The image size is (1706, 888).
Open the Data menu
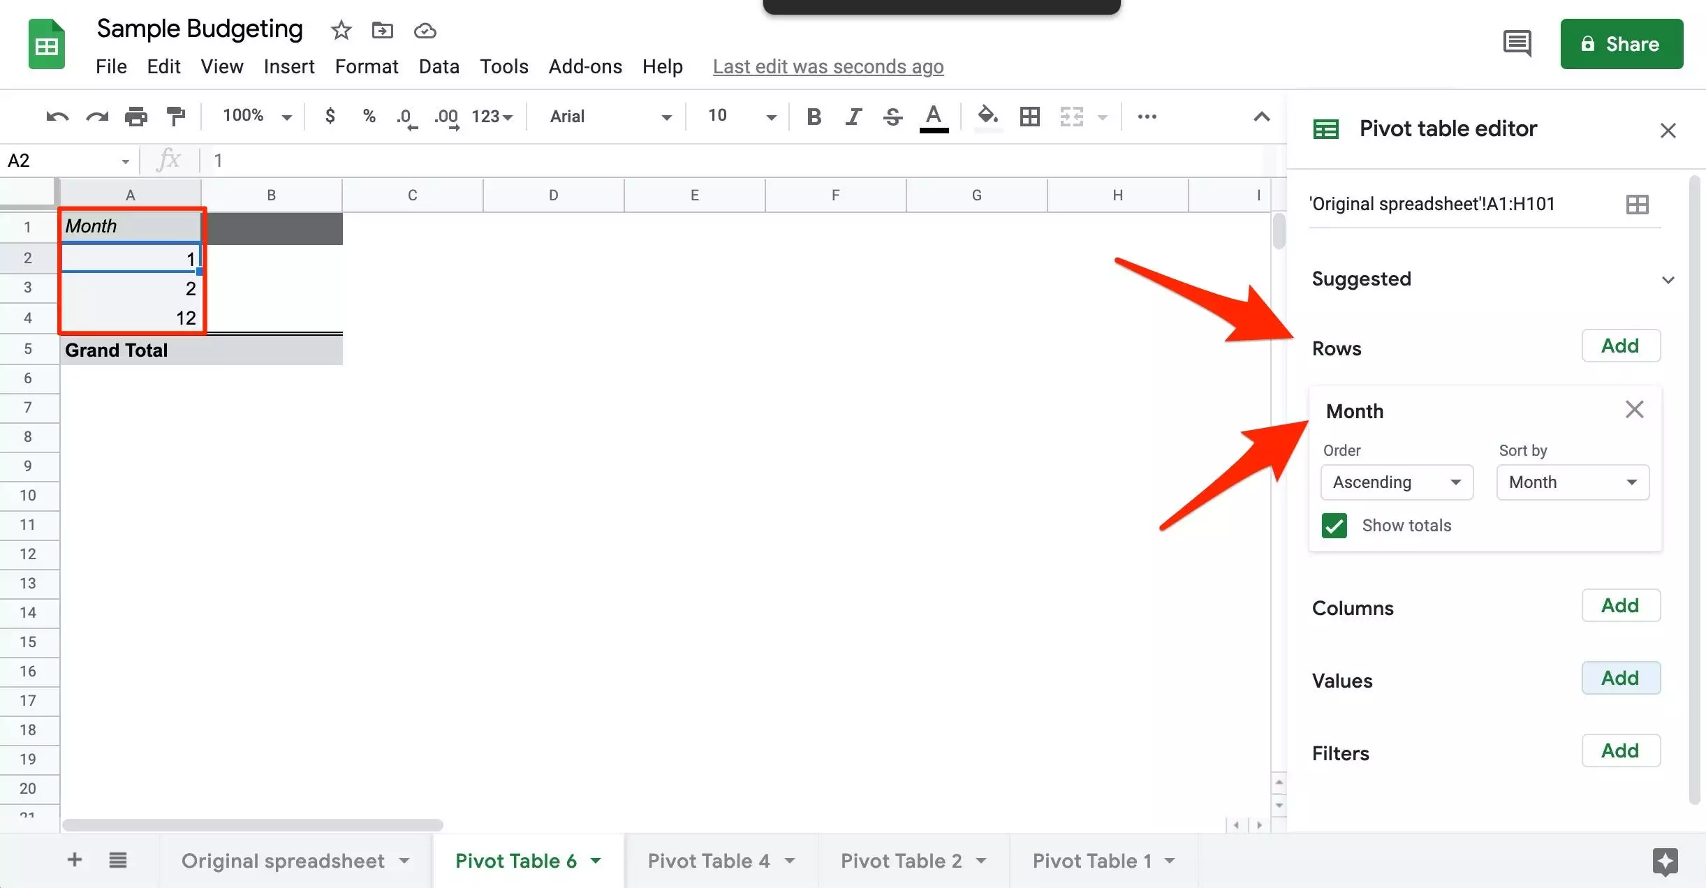pyautogui.click(x=439, y=66)
